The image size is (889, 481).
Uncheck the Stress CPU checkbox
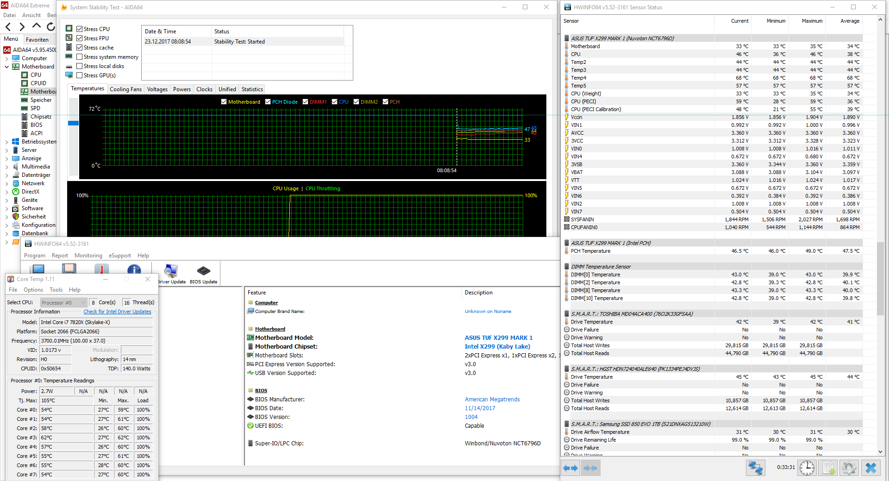tap(80, 29)
